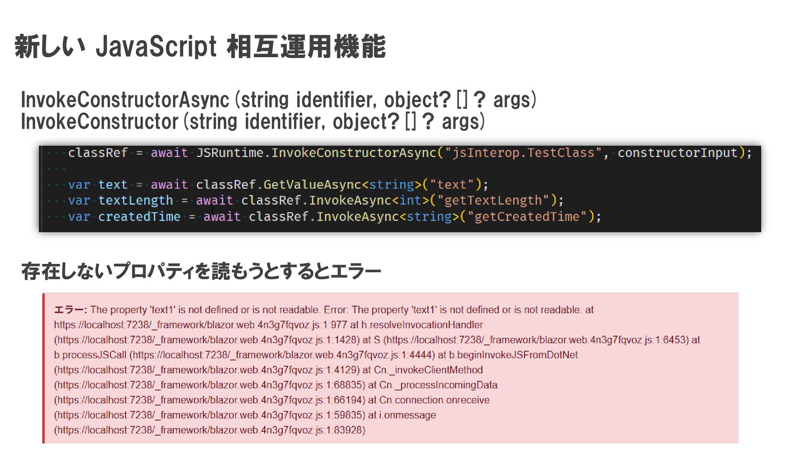Click GetValueAsync<string> call in code
Viewport: 803px width, 451px height.
pyautogui.click(x=342, y=185)
